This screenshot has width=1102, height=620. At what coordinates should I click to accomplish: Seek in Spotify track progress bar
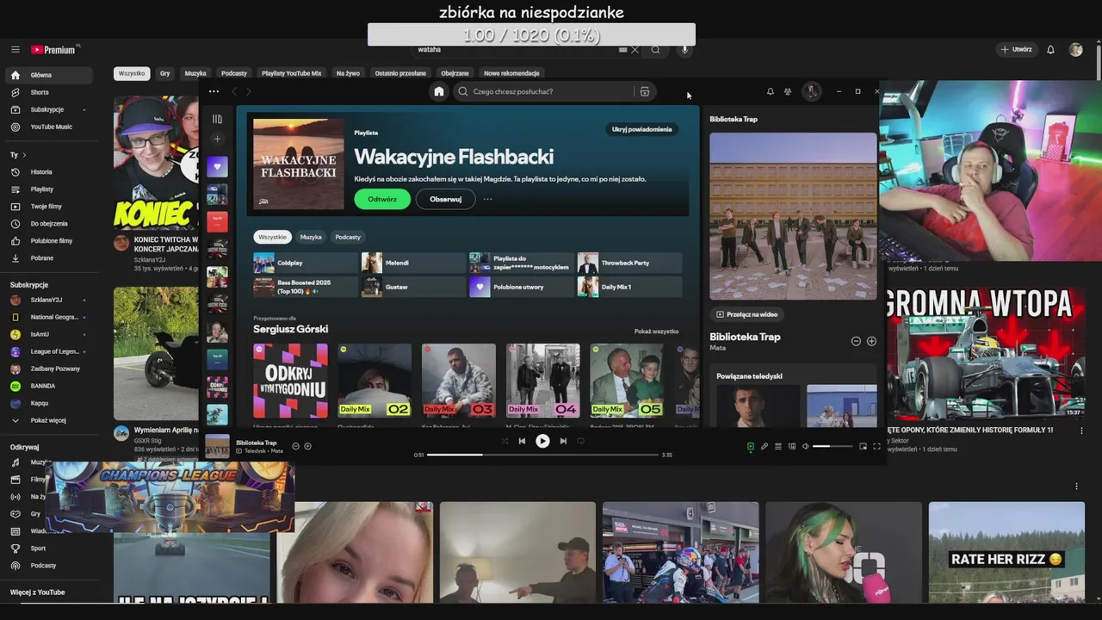542,455
